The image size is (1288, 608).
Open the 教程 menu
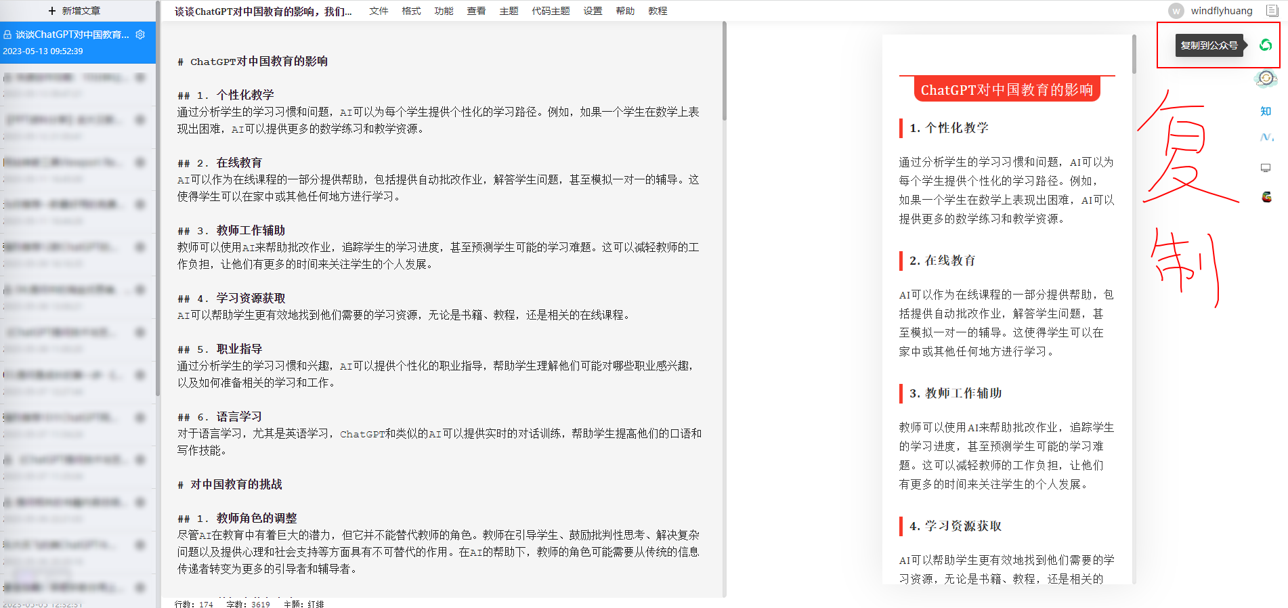pyautogui.click(x=658, y=11)
